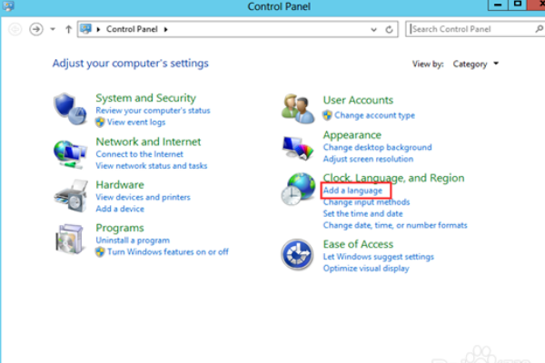Expand the View by Category dropdown
The width and height of the screenshot is (545, 363).
(482, 64)
